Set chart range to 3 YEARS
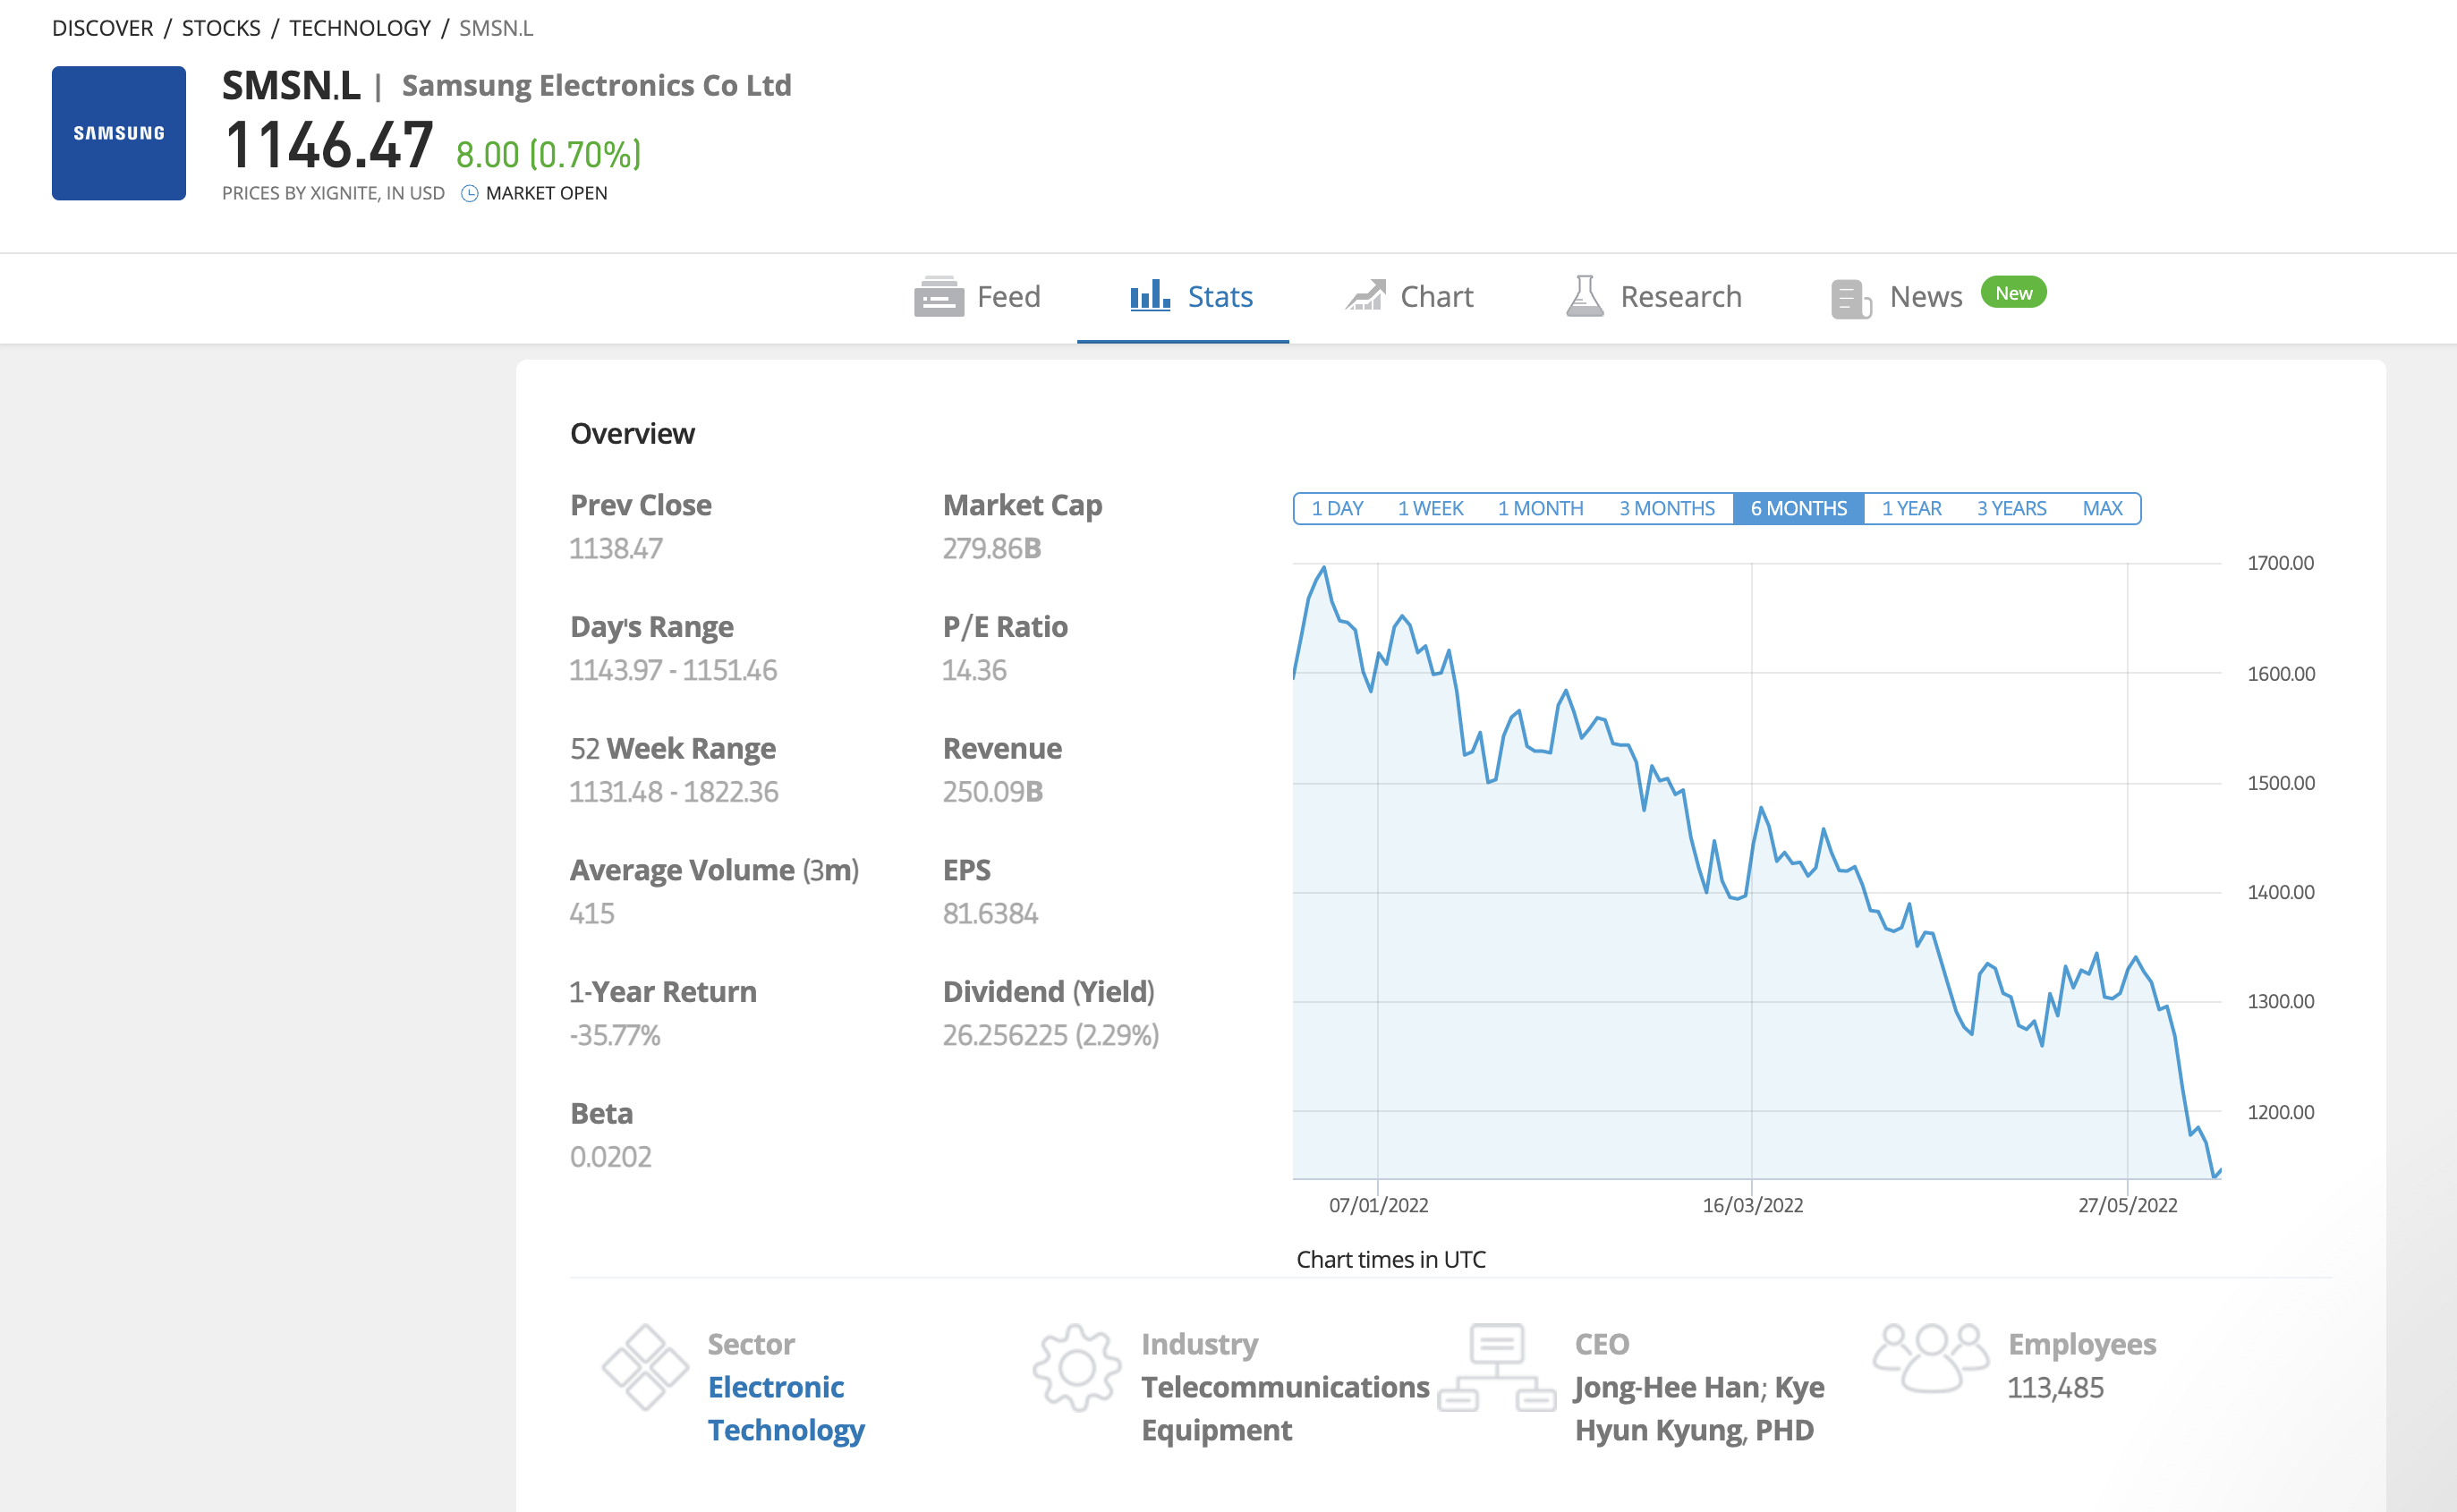 2011,508
